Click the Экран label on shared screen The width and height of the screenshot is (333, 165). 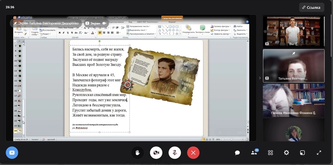point(96,23)
